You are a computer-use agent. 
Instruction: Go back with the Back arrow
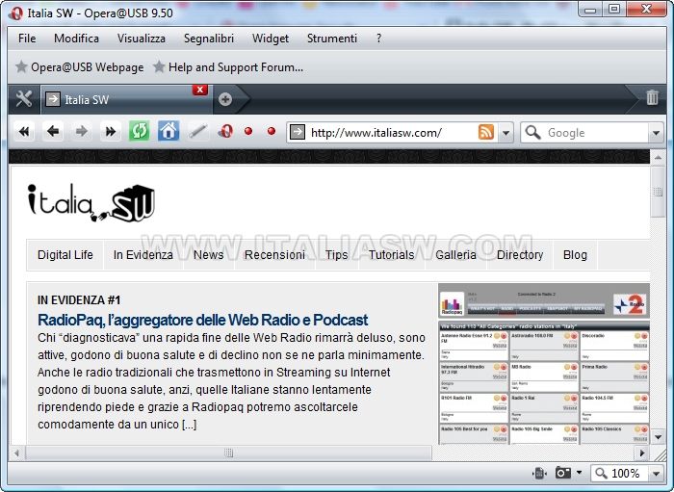[53, 132]
